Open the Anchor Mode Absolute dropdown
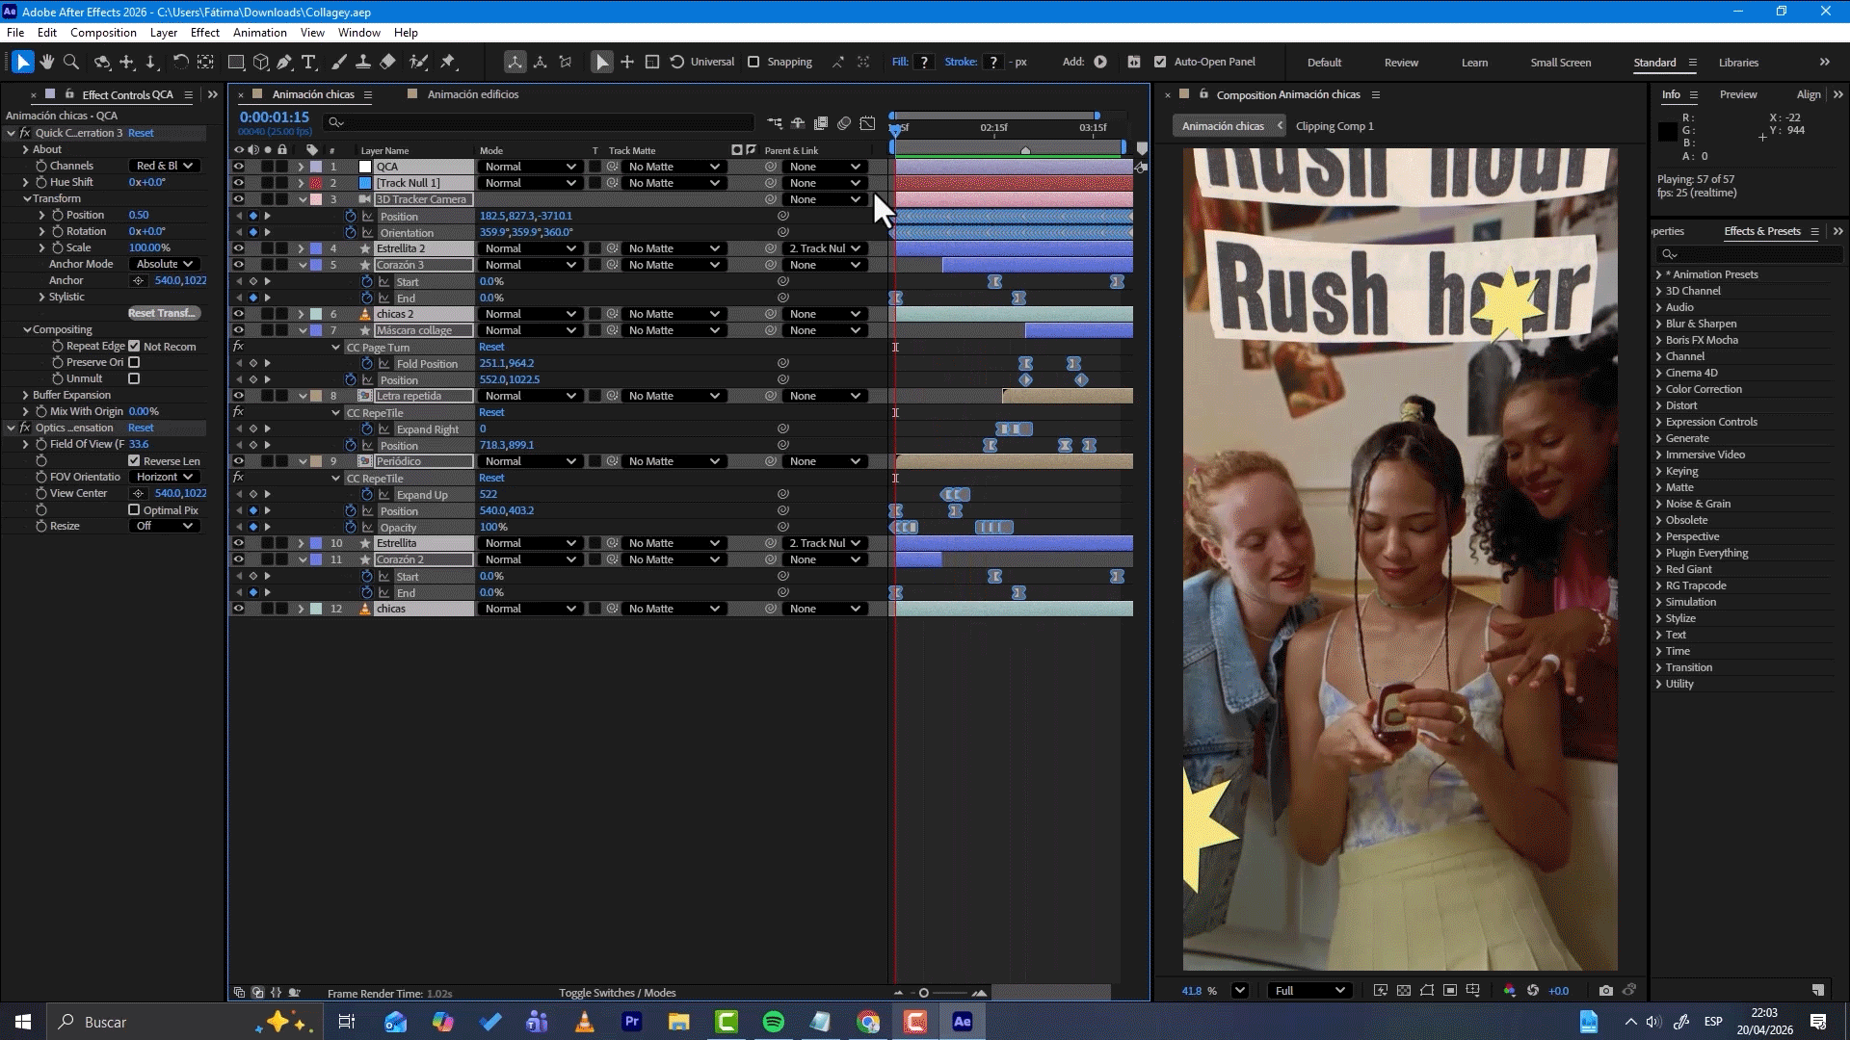This screenshot has height=1040, width=1850. (x=164, y=264)
